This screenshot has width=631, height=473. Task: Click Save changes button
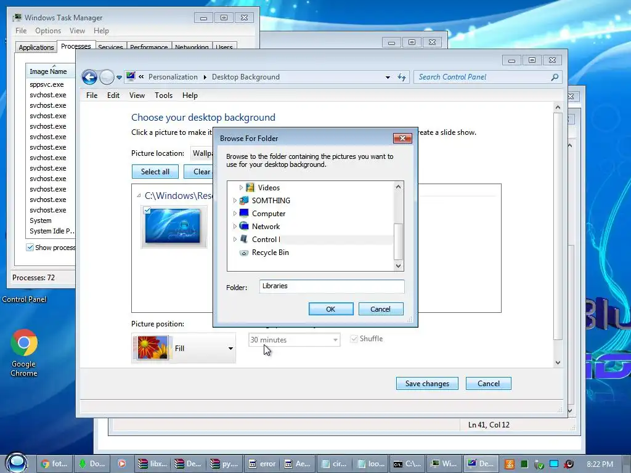[427, 383]
